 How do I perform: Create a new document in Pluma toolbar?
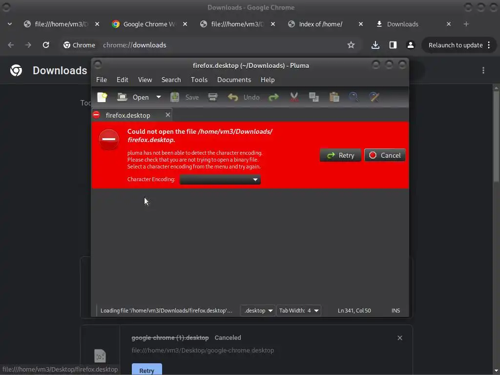click(x=102, y=97)
